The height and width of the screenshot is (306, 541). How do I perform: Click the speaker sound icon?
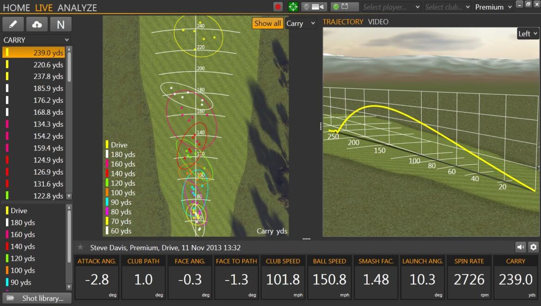click(x=520, y=247)
